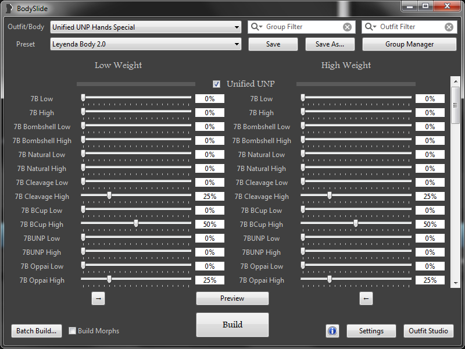Enable the Build Morphs checkbox
The width and height of the screenshot is (465, 349).
click(x=72, y=330)
